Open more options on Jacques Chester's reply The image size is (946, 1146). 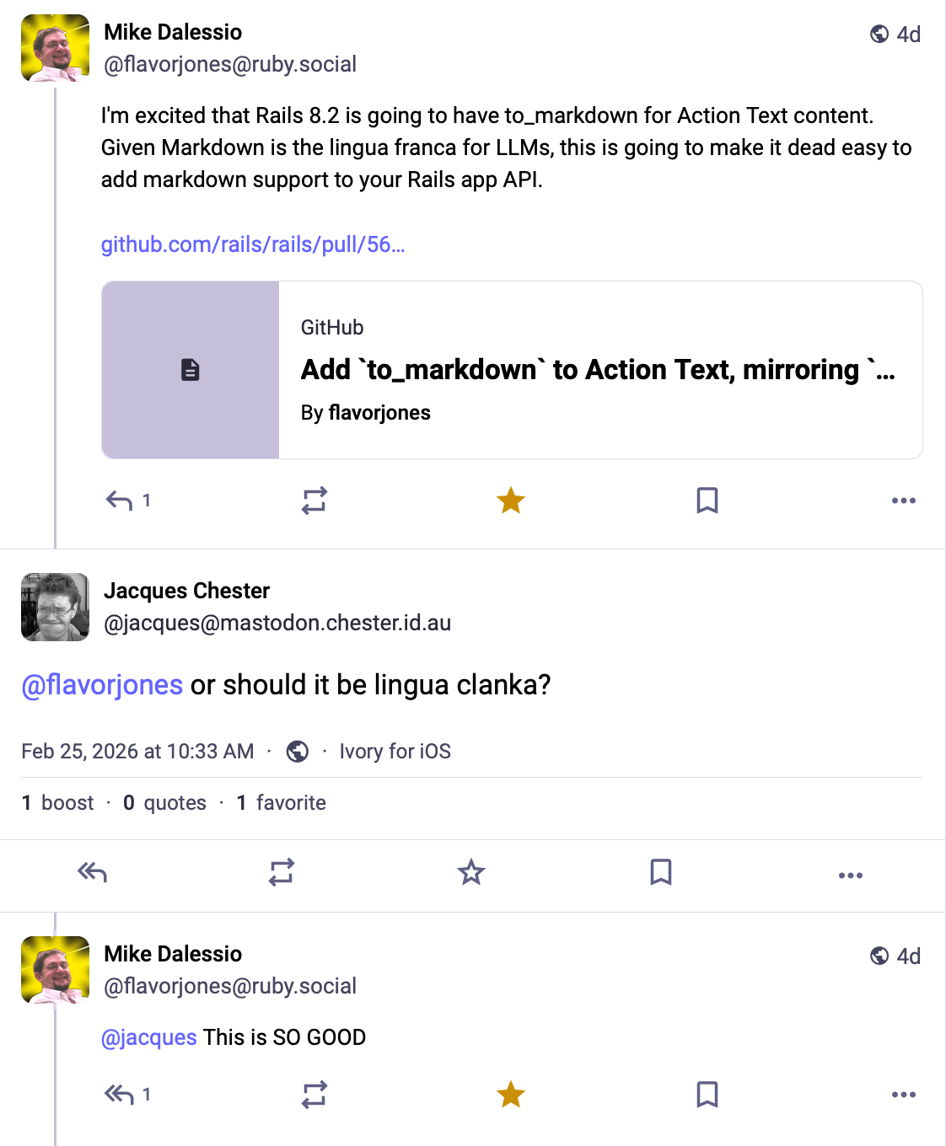(x=851, y=876)
